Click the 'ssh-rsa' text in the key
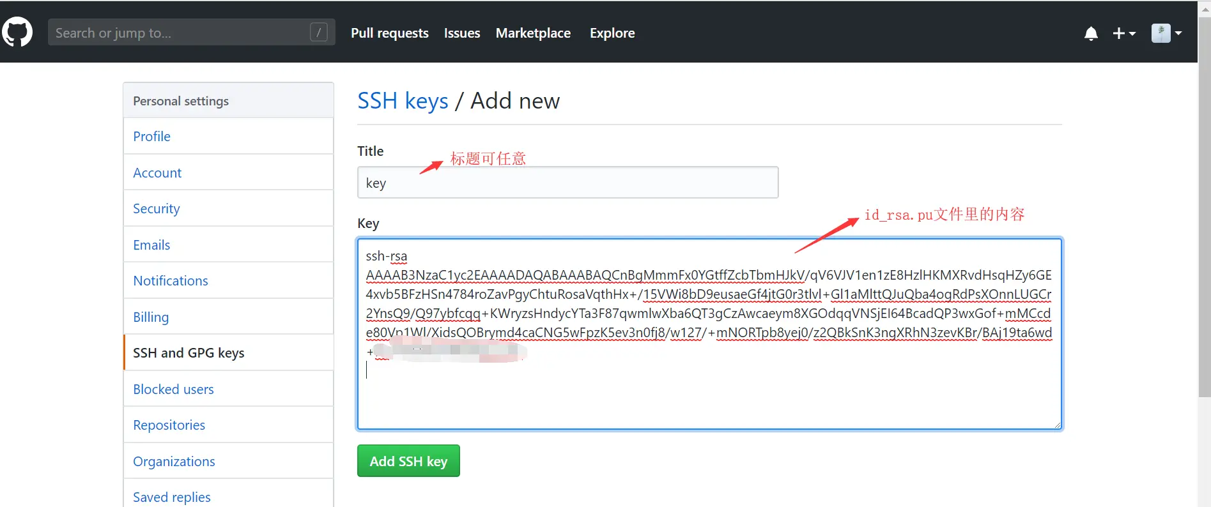 click(387, 256)
